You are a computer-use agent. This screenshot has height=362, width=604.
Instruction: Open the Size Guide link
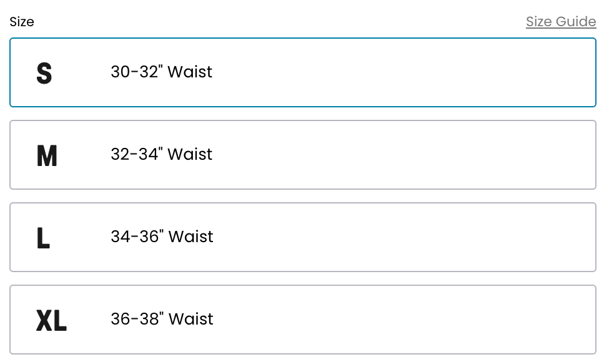560,22
